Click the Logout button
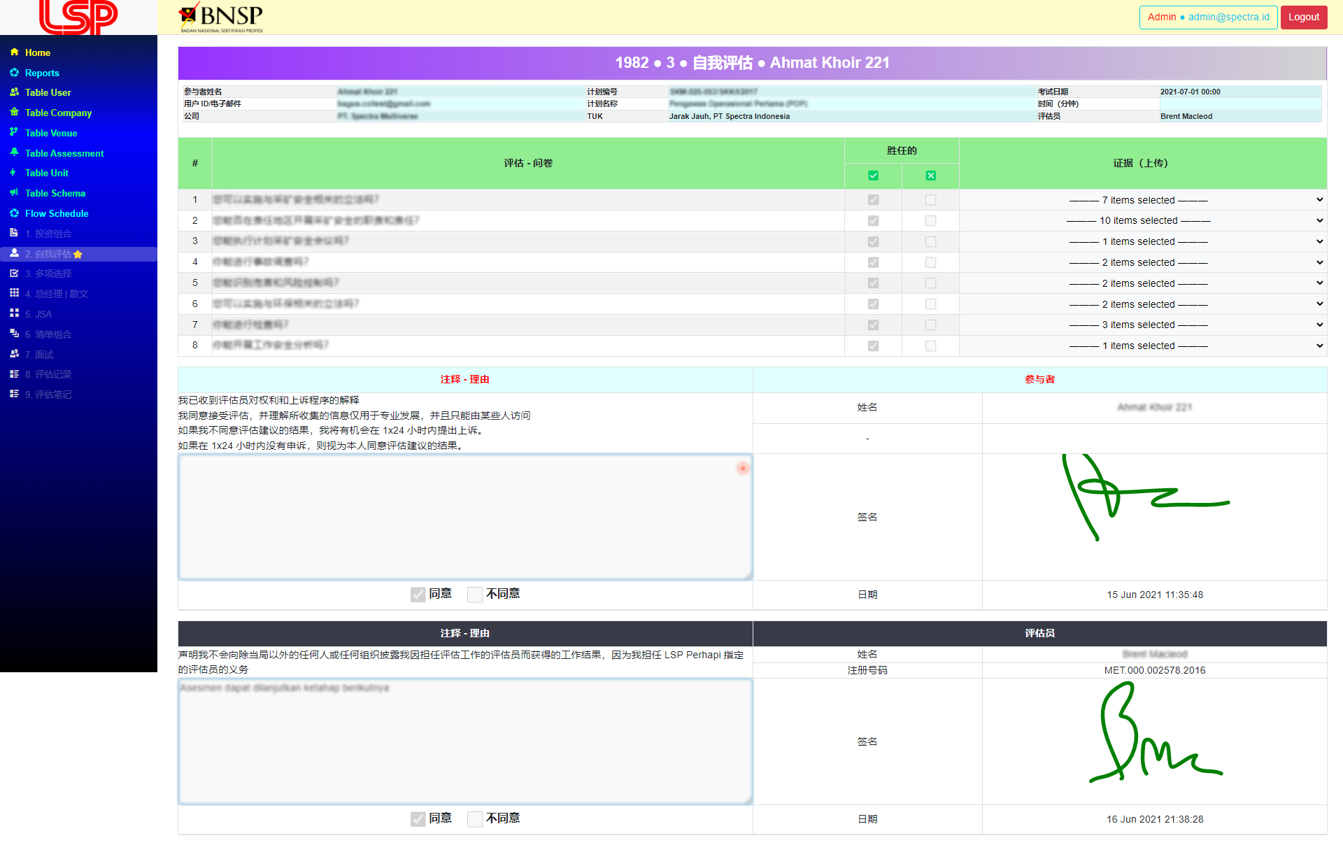The height and width of the screenshot is (845, 1343). coord(1303,17)
